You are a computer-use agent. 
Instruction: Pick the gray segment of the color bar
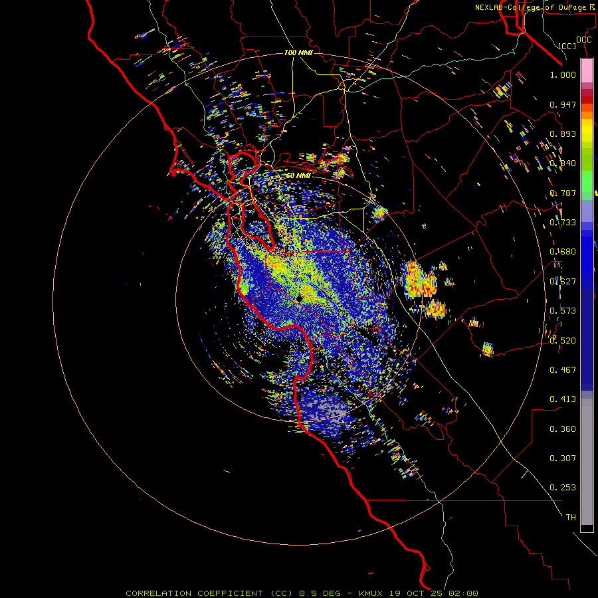click(587, 462)
